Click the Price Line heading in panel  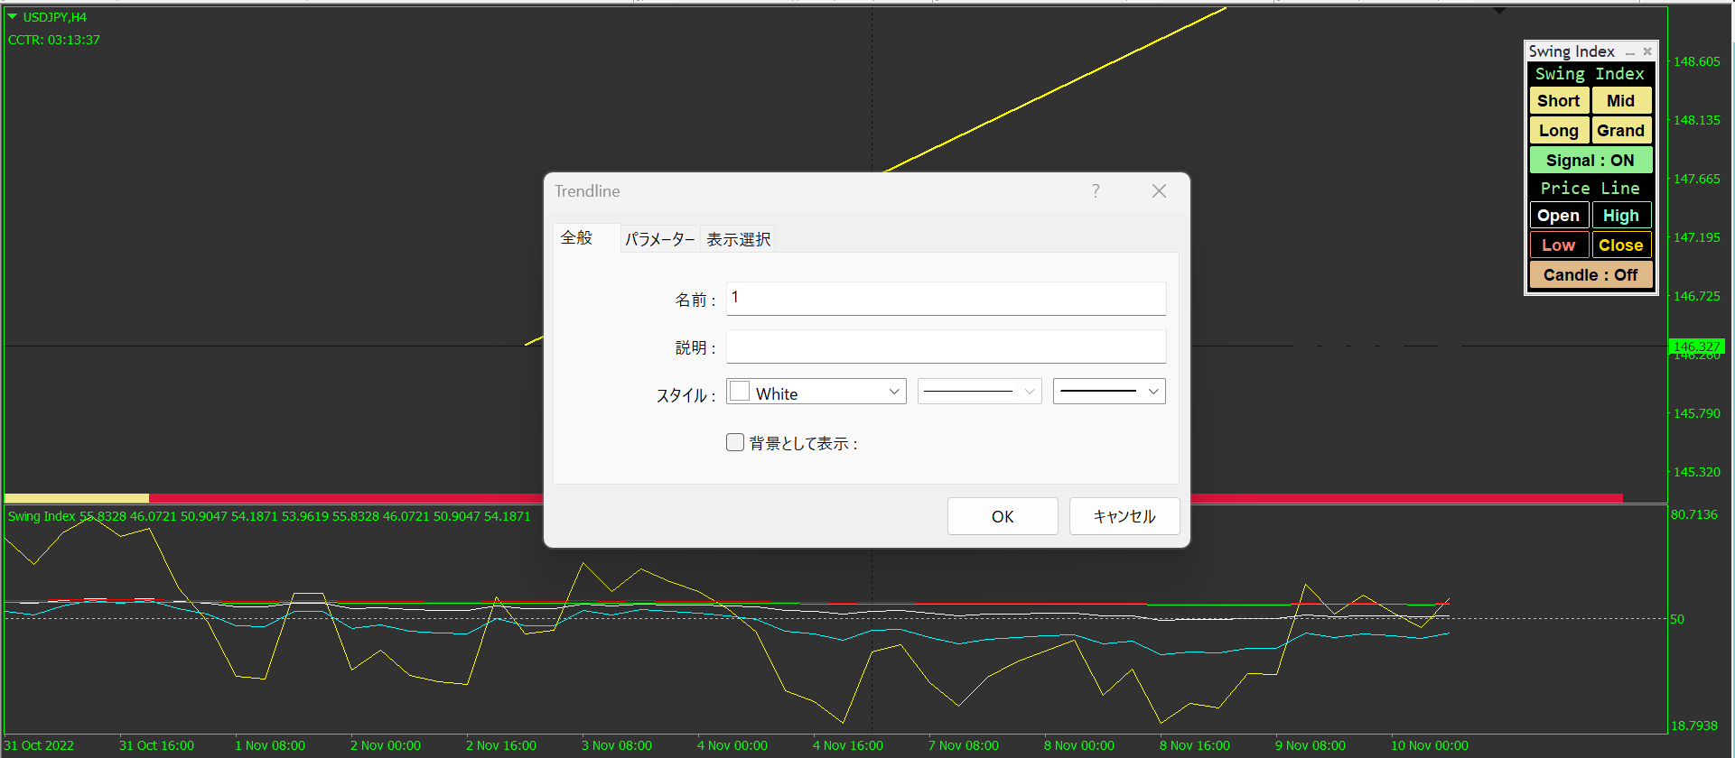coord(1590,188)
